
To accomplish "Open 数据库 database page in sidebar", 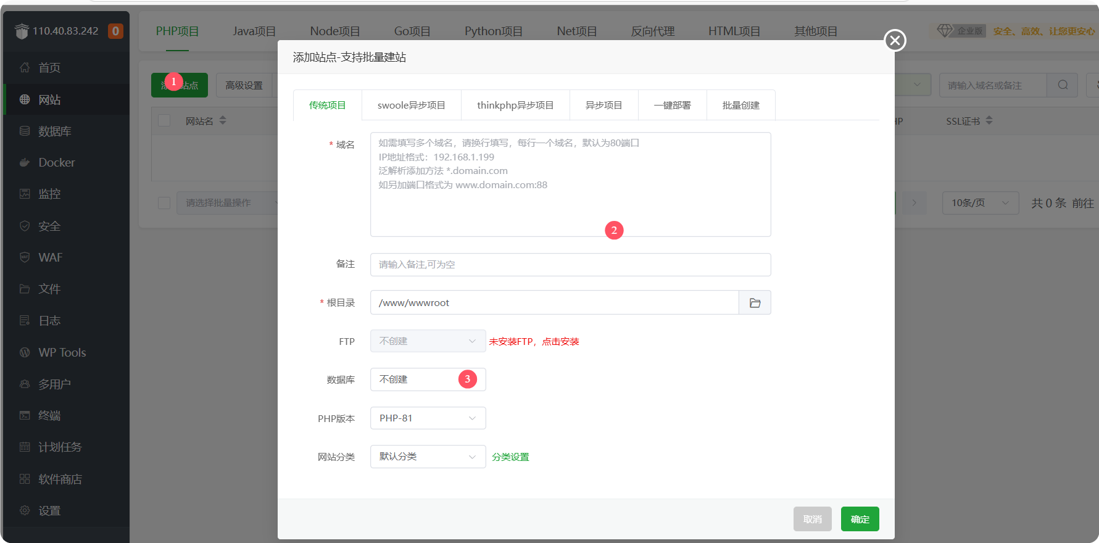I will [54, 131].
